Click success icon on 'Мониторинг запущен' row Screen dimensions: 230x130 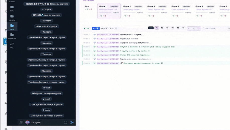pyautogui.click(x=95, y=63)
